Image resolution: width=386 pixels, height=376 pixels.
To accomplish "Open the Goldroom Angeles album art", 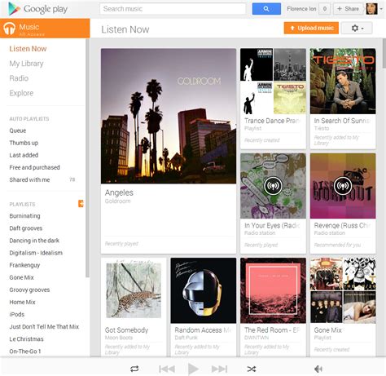I will (x=169, y=116).
